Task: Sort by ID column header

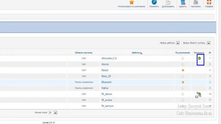Action: [x=210, y=53]
